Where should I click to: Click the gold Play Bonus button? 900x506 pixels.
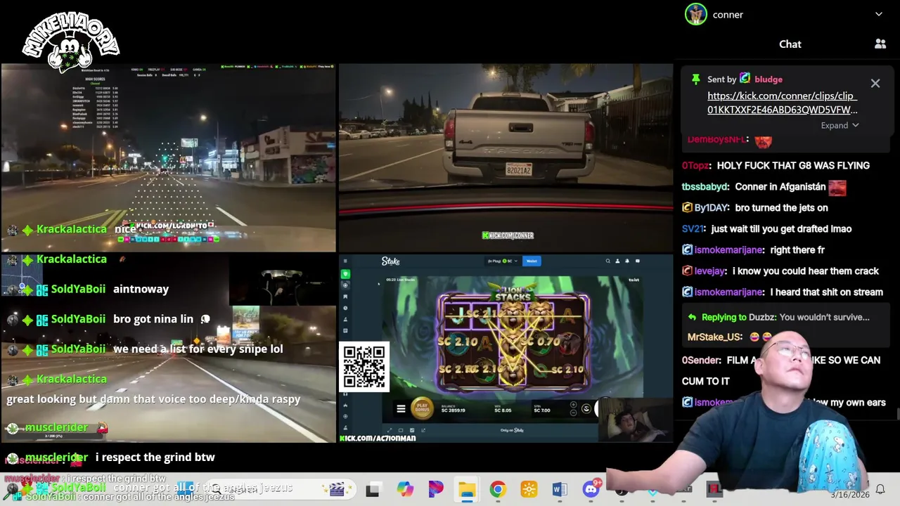(422, 408)
